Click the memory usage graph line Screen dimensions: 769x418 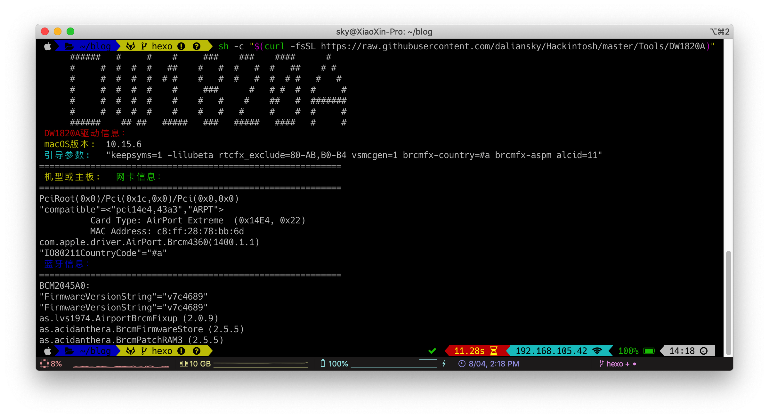[x=261, y=364]
